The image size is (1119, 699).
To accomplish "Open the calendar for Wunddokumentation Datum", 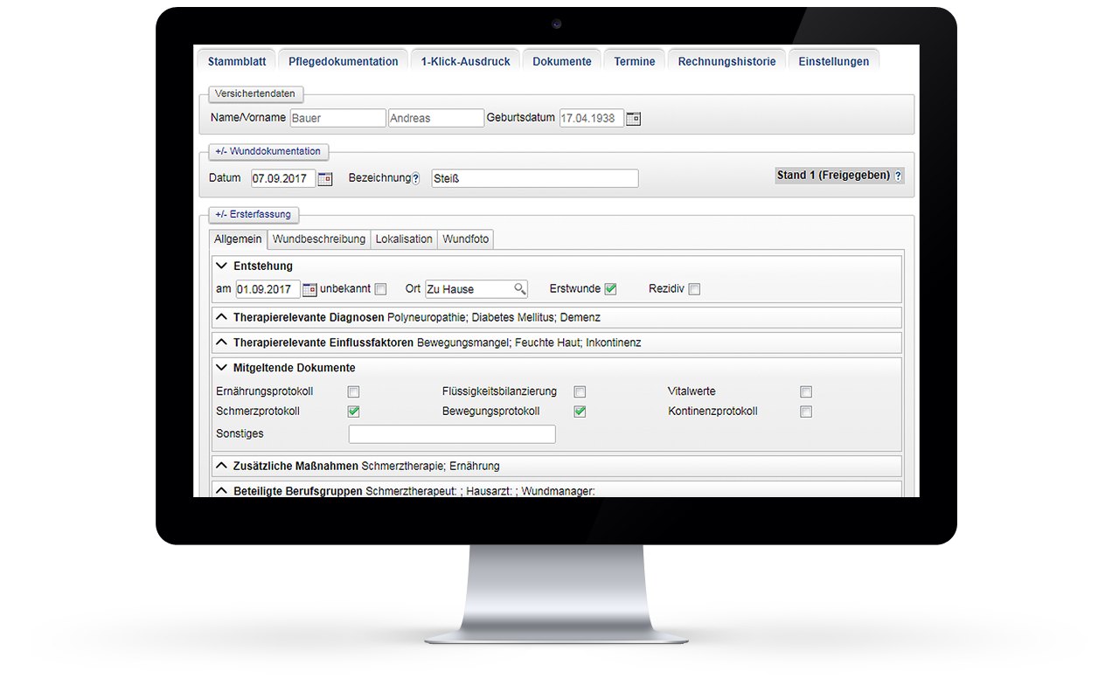I will (x=324, y=178).
